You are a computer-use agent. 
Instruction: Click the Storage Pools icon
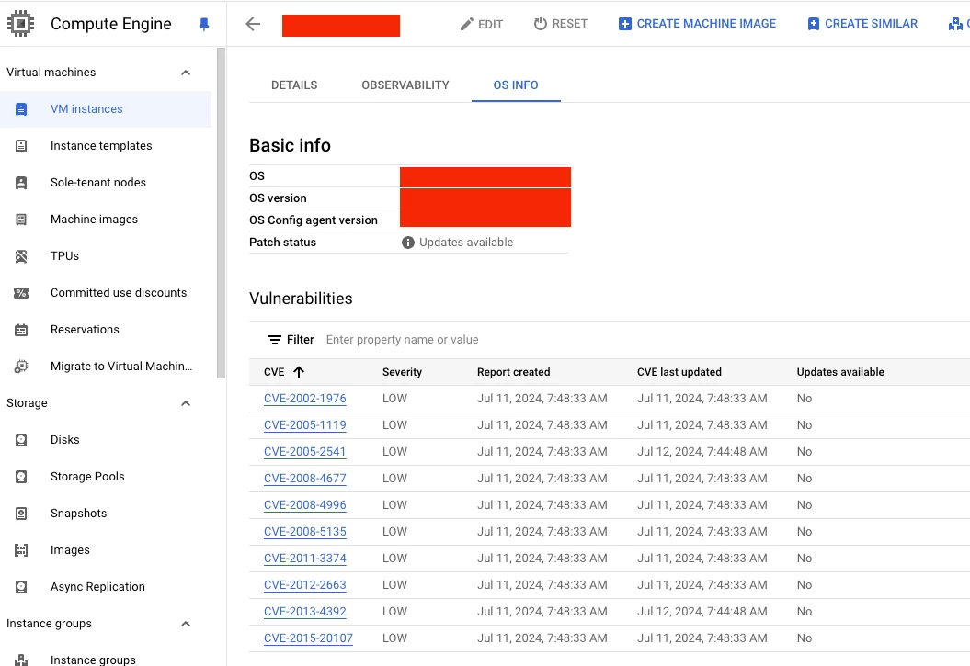pyautogui.click(x=21, y=477)
